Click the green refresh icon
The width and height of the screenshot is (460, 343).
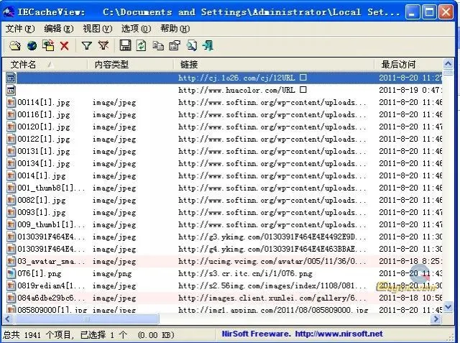click(142, 46)
